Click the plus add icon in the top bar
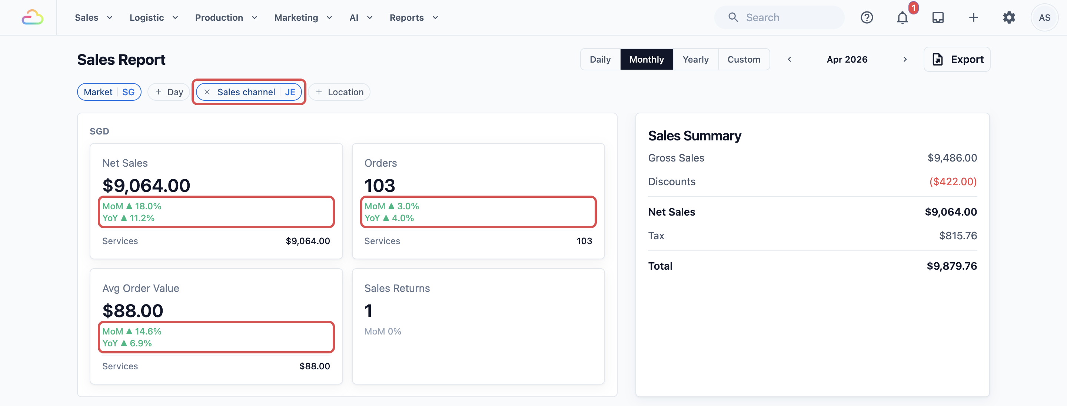 pyautogui.click(x=973, y=17)
